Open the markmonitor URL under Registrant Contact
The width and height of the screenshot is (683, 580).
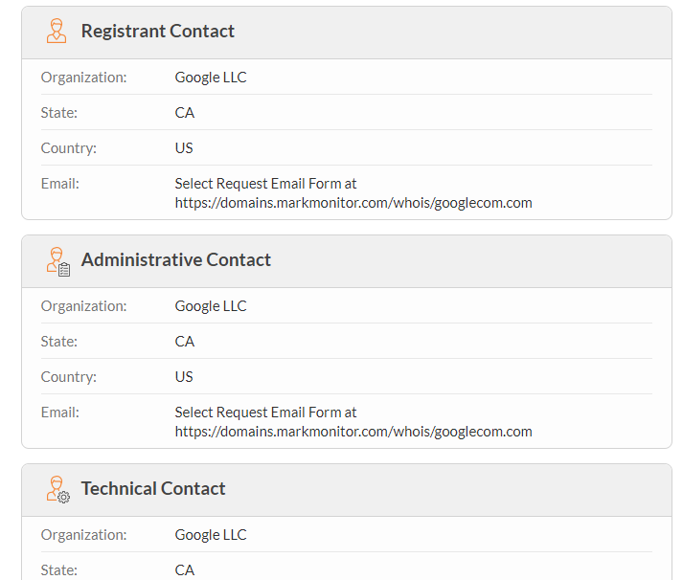coord(353,203)
